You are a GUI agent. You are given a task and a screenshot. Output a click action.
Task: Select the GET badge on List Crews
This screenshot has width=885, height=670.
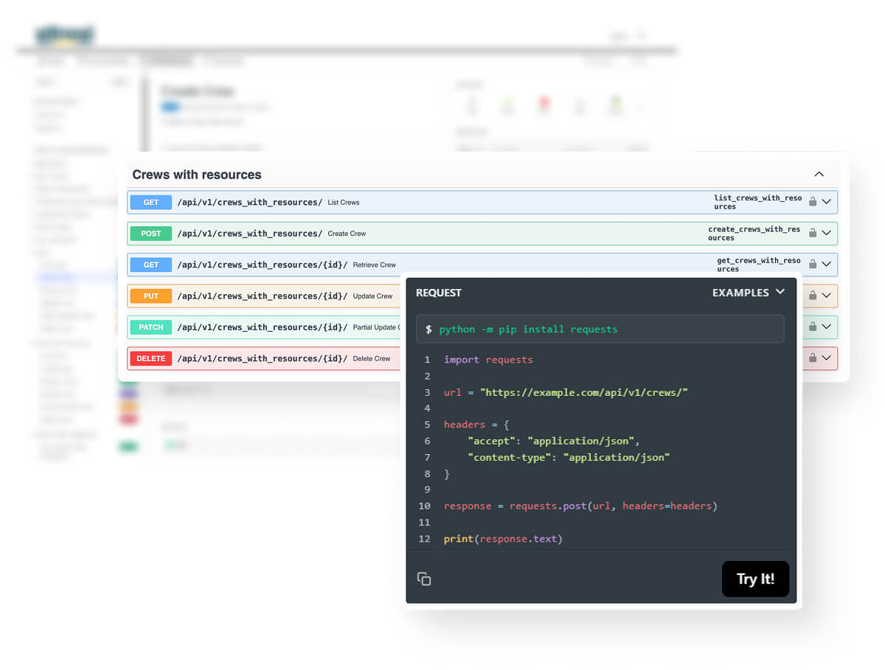click(x=150, y=201)
